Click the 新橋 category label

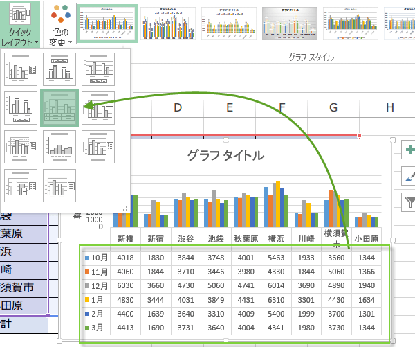pos(125,239)
